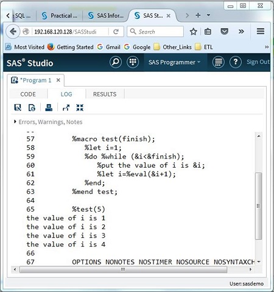Click the Sign Out link
Screen dimensions: 274x292
coord(258,62)
